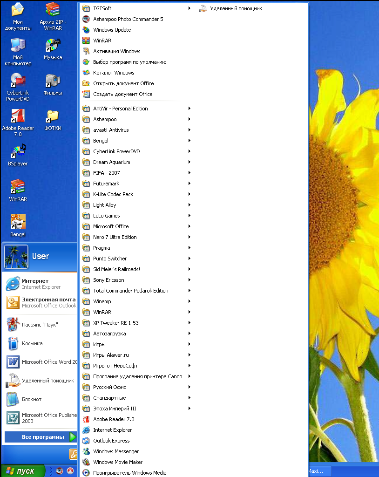Click the Все программы button
The width and height of the screenshot is (379, 477).
(41, 437)
